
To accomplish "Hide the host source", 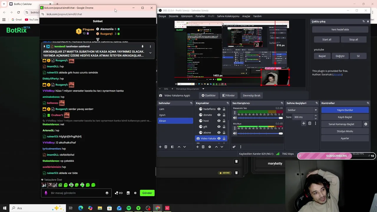I will pos(219,121).
